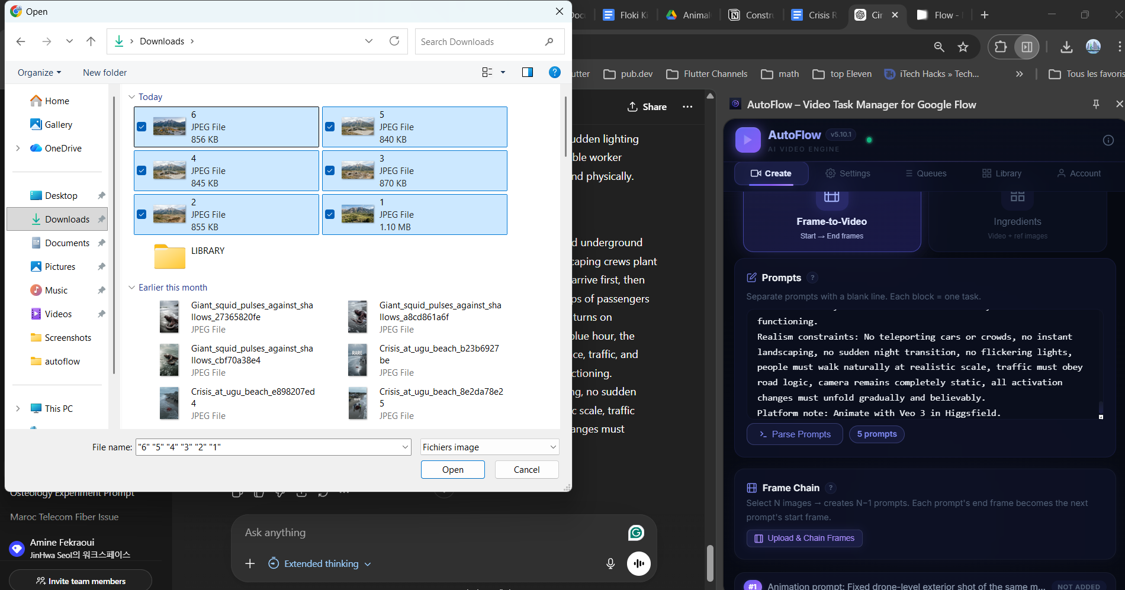
Task: Open AutoFlow Queues panel
Action: (926, 173)
